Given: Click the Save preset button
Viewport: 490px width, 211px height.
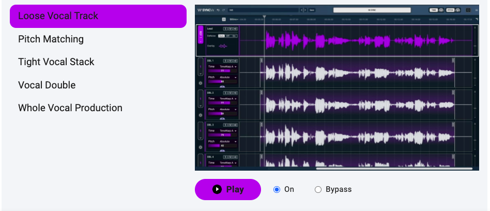Looking at the screenshot, I should coord(312,10).
